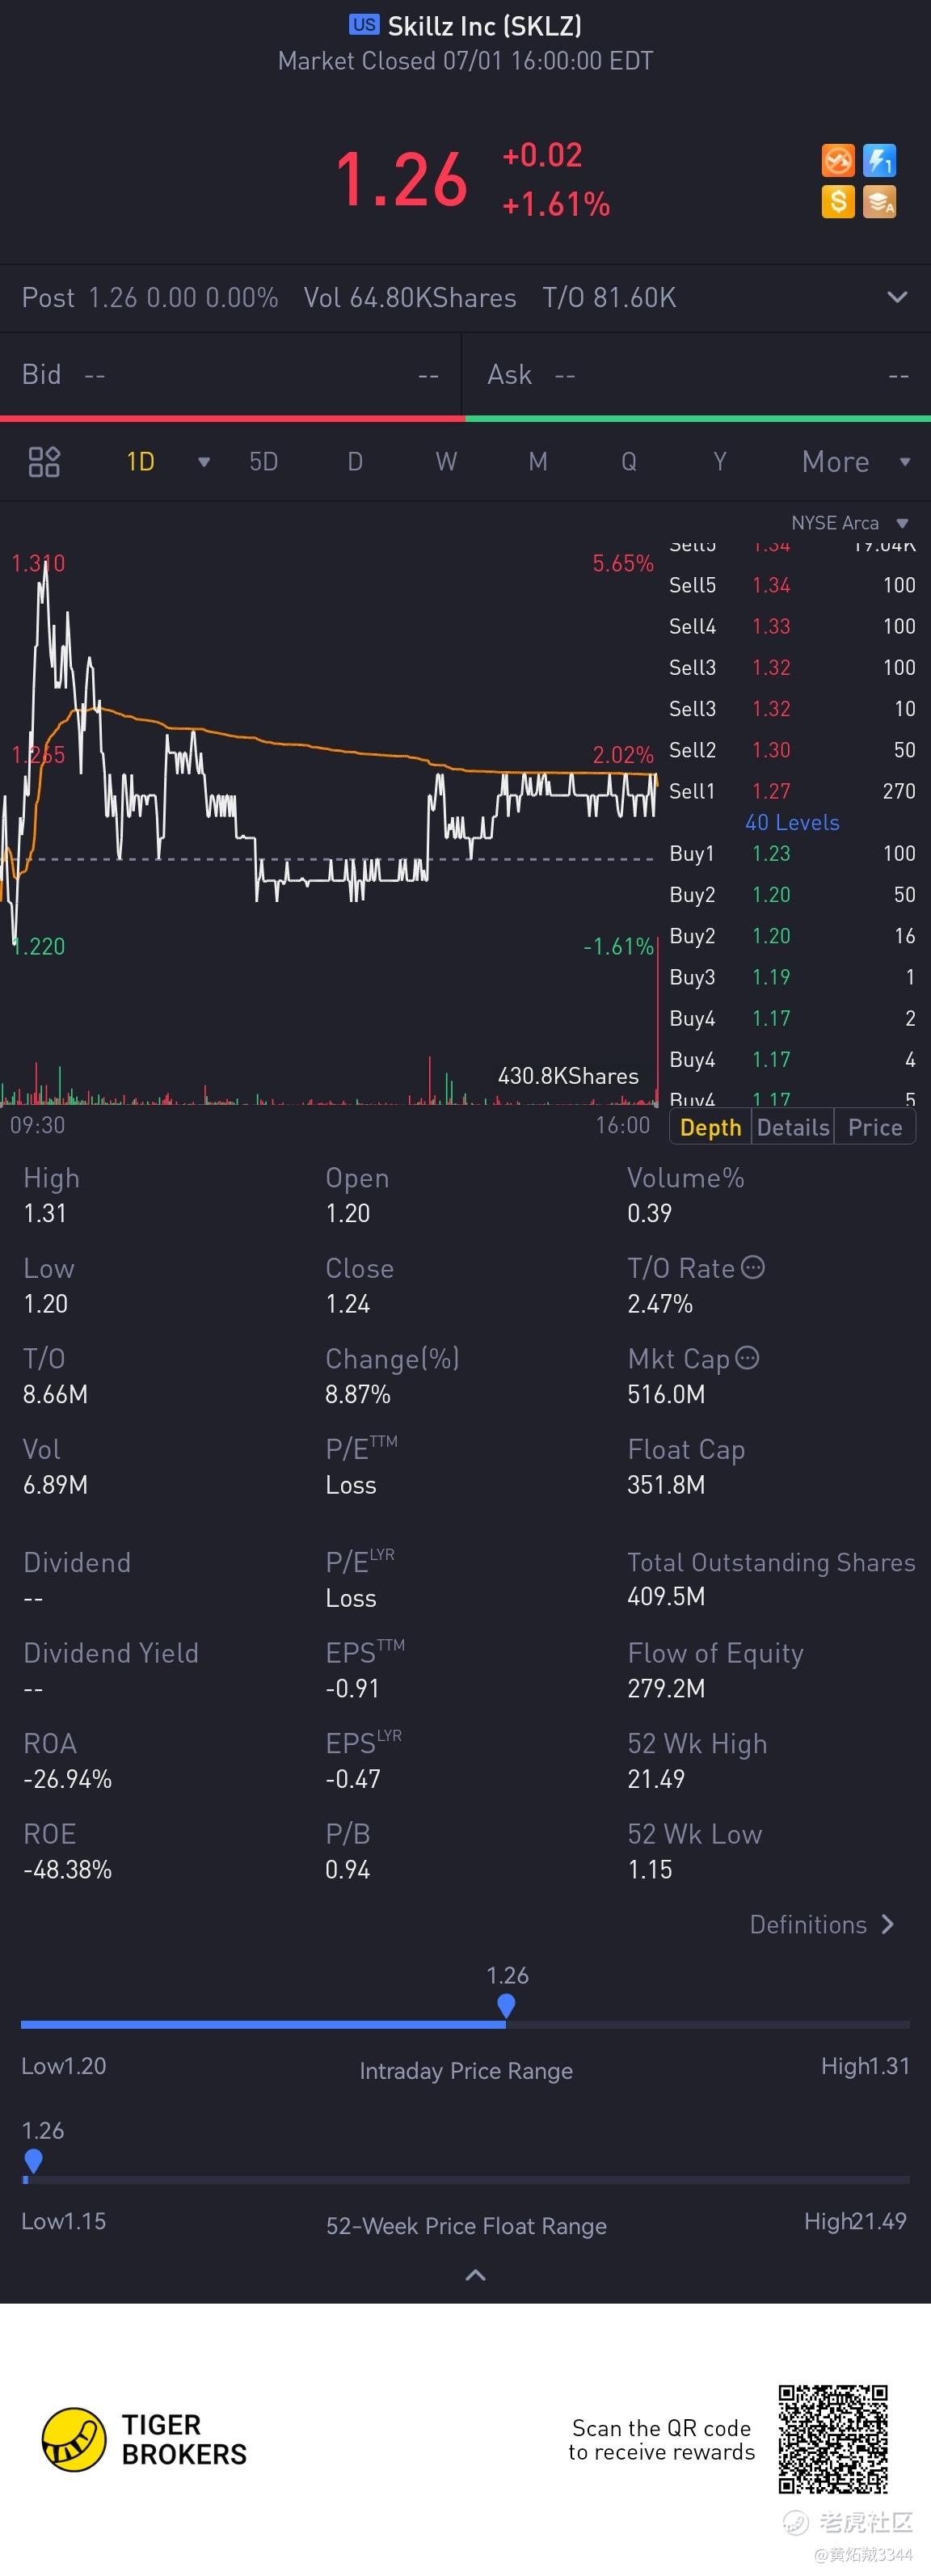Tap the tan stacked layers badge icon
This screenshot has width=931, height=2576.
[880, 202]
